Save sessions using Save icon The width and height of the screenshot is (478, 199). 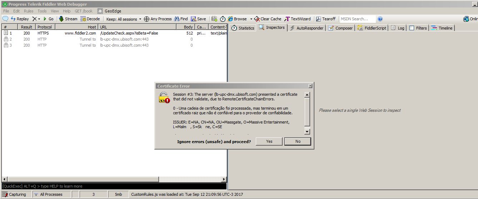click(198, 19)
